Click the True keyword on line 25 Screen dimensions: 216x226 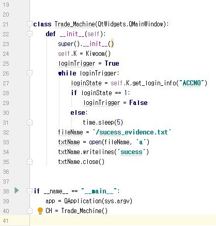pyautogui.click(x=112, y=64)
